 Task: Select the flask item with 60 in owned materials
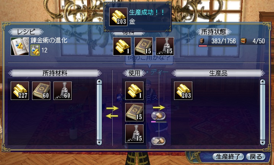[63, 91]
